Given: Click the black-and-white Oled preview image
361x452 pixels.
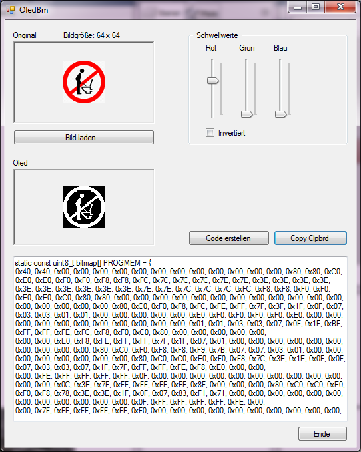Looking at the screenshot, I should 84,207.
